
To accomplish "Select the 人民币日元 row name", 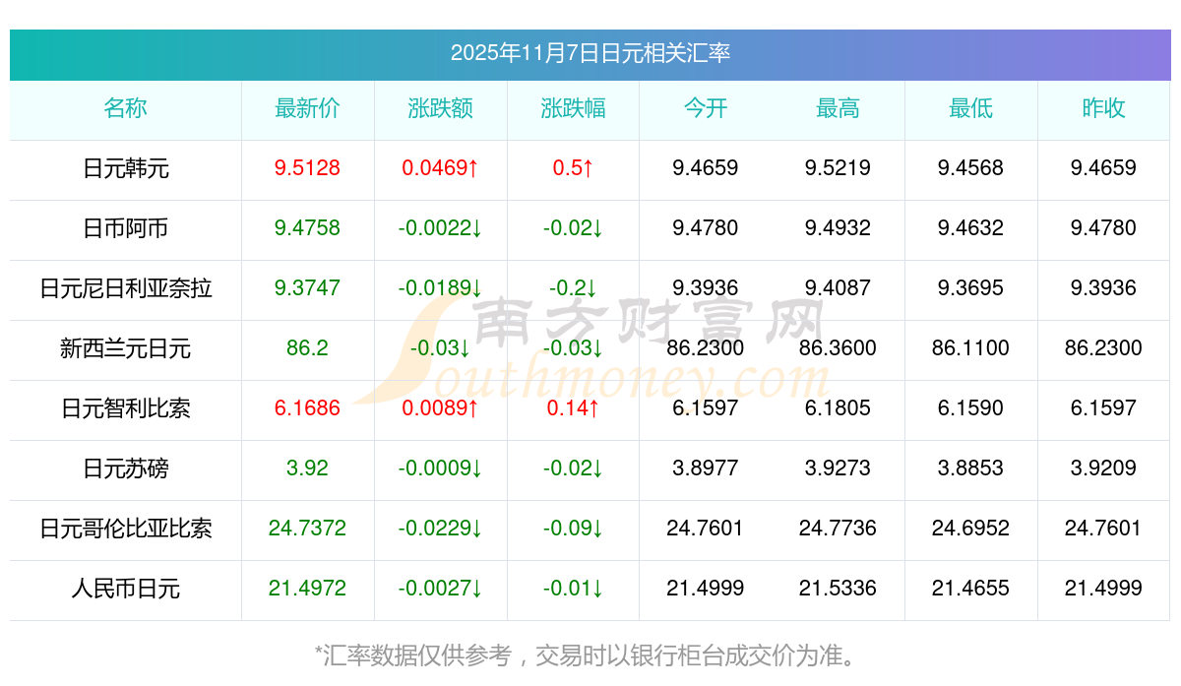I will [125, 589].
